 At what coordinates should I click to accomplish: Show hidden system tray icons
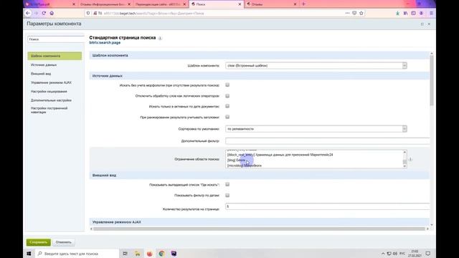click(x=383, y=253)
